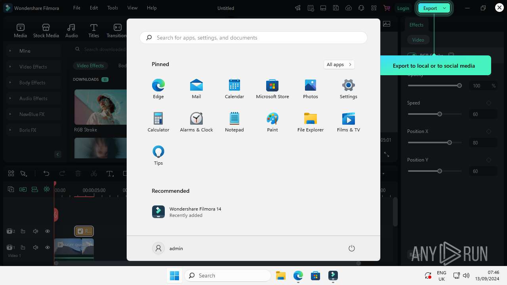Click the headset support icon
The width and height of the screenshot is (507, 285).
click(x=361, y=8)
